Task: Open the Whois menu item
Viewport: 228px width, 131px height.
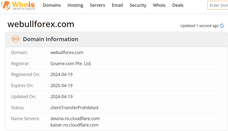Action: pos(159,5)
